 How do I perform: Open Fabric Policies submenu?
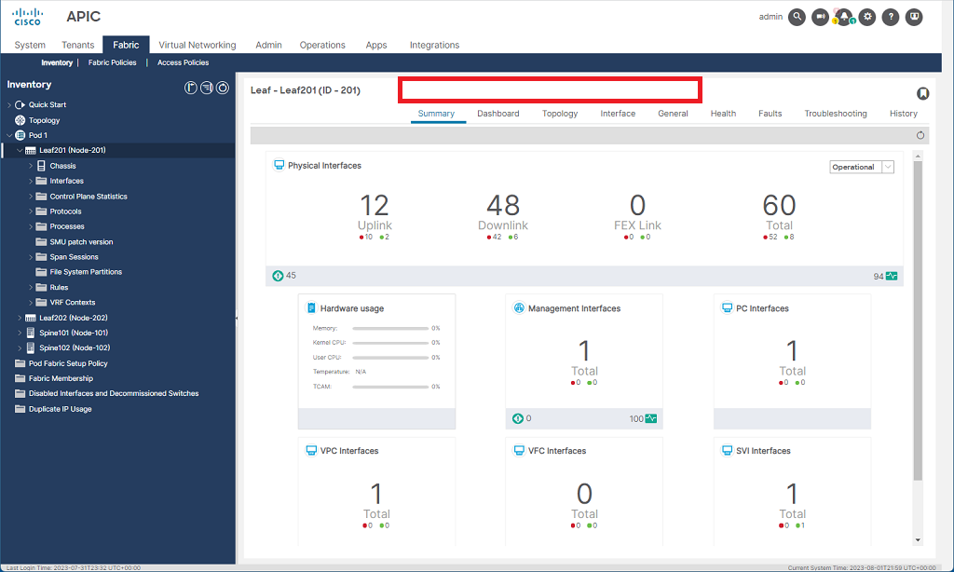click(112, 62)
